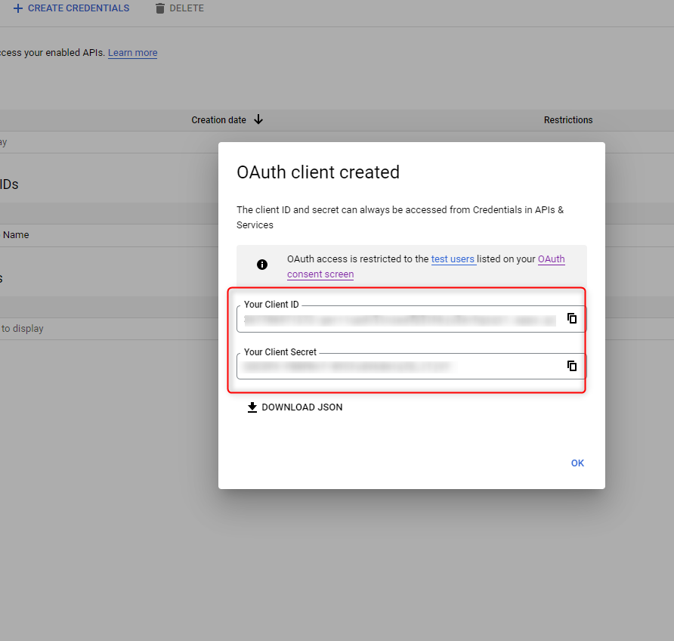Click the trash can icon next to DELETE
674x641 pixels.
point(159,8)
